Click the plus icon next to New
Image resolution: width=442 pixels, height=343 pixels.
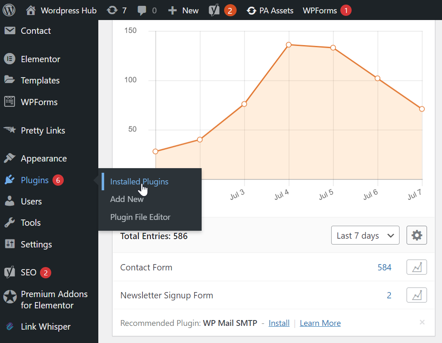coord(172,11)
